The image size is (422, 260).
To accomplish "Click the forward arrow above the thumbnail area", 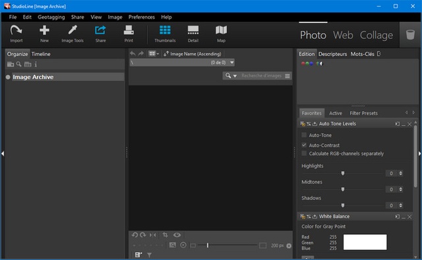I will (140, 54).
